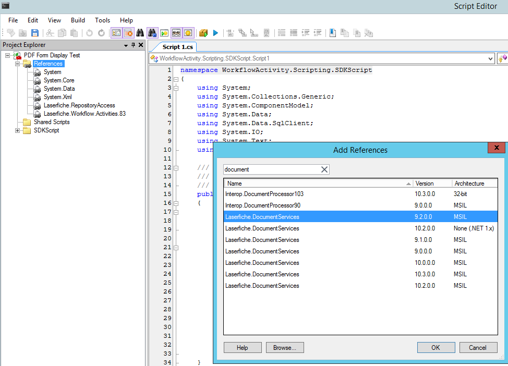Click the Redo arrow icon

101,33
